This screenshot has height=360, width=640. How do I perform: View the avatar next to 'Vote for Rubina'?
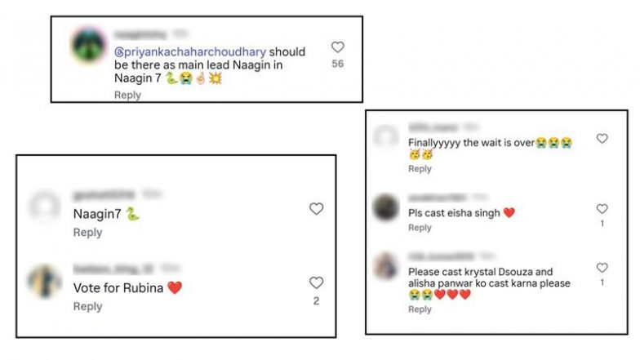point(45,281)
